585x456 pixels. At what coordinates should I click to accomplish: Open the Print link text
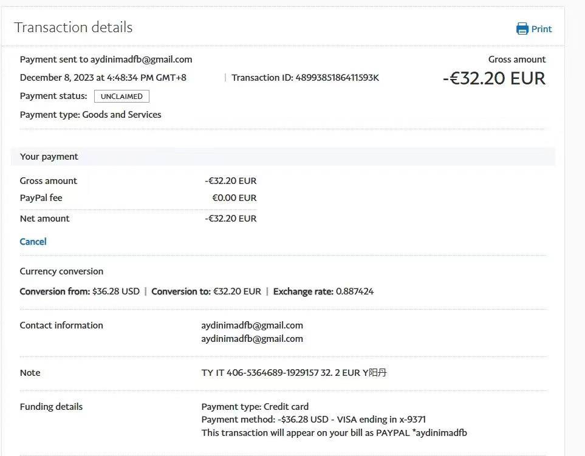pos(541,29)
